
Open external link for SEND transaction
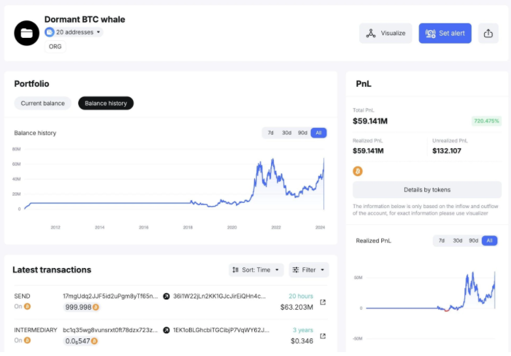(x=323, y=302)
